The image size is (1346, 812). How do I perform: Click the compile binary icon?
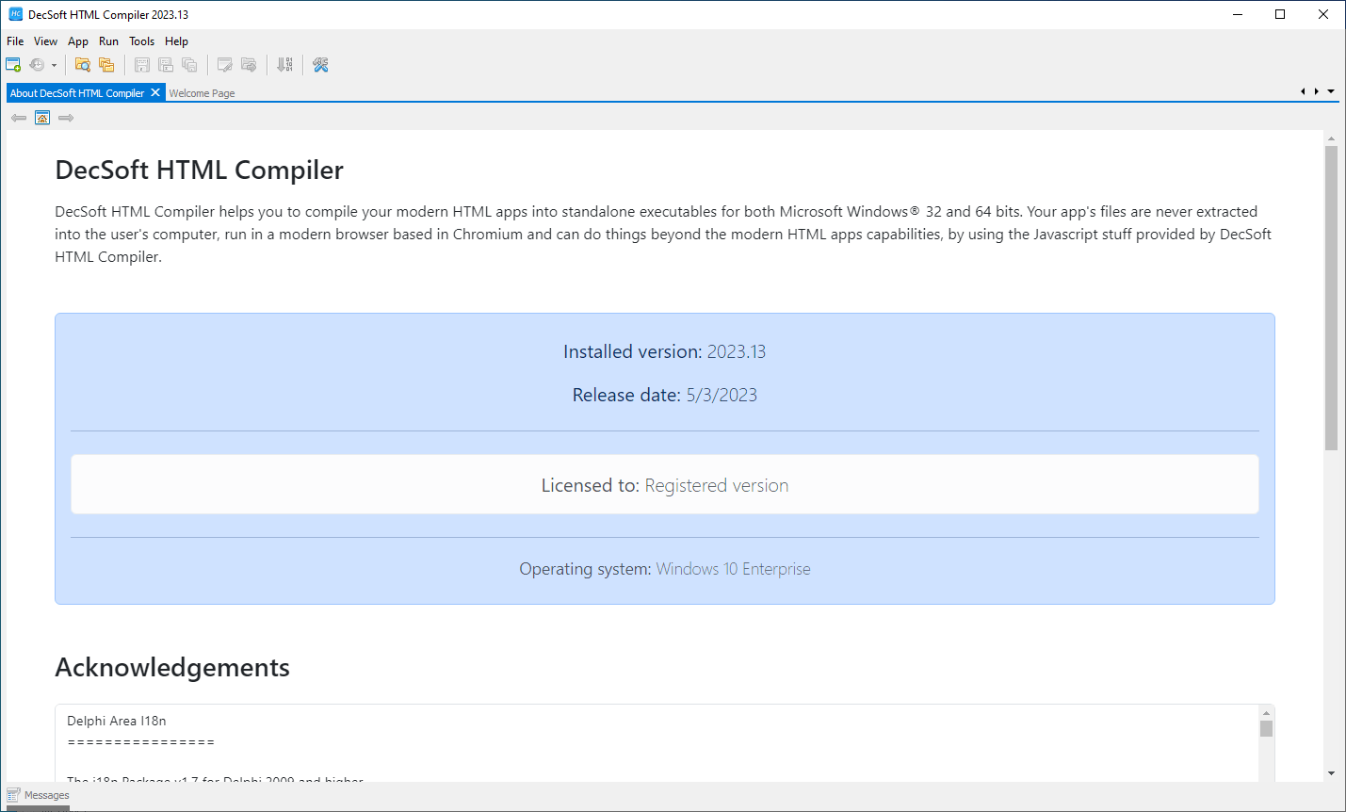[x=284, y=65]
